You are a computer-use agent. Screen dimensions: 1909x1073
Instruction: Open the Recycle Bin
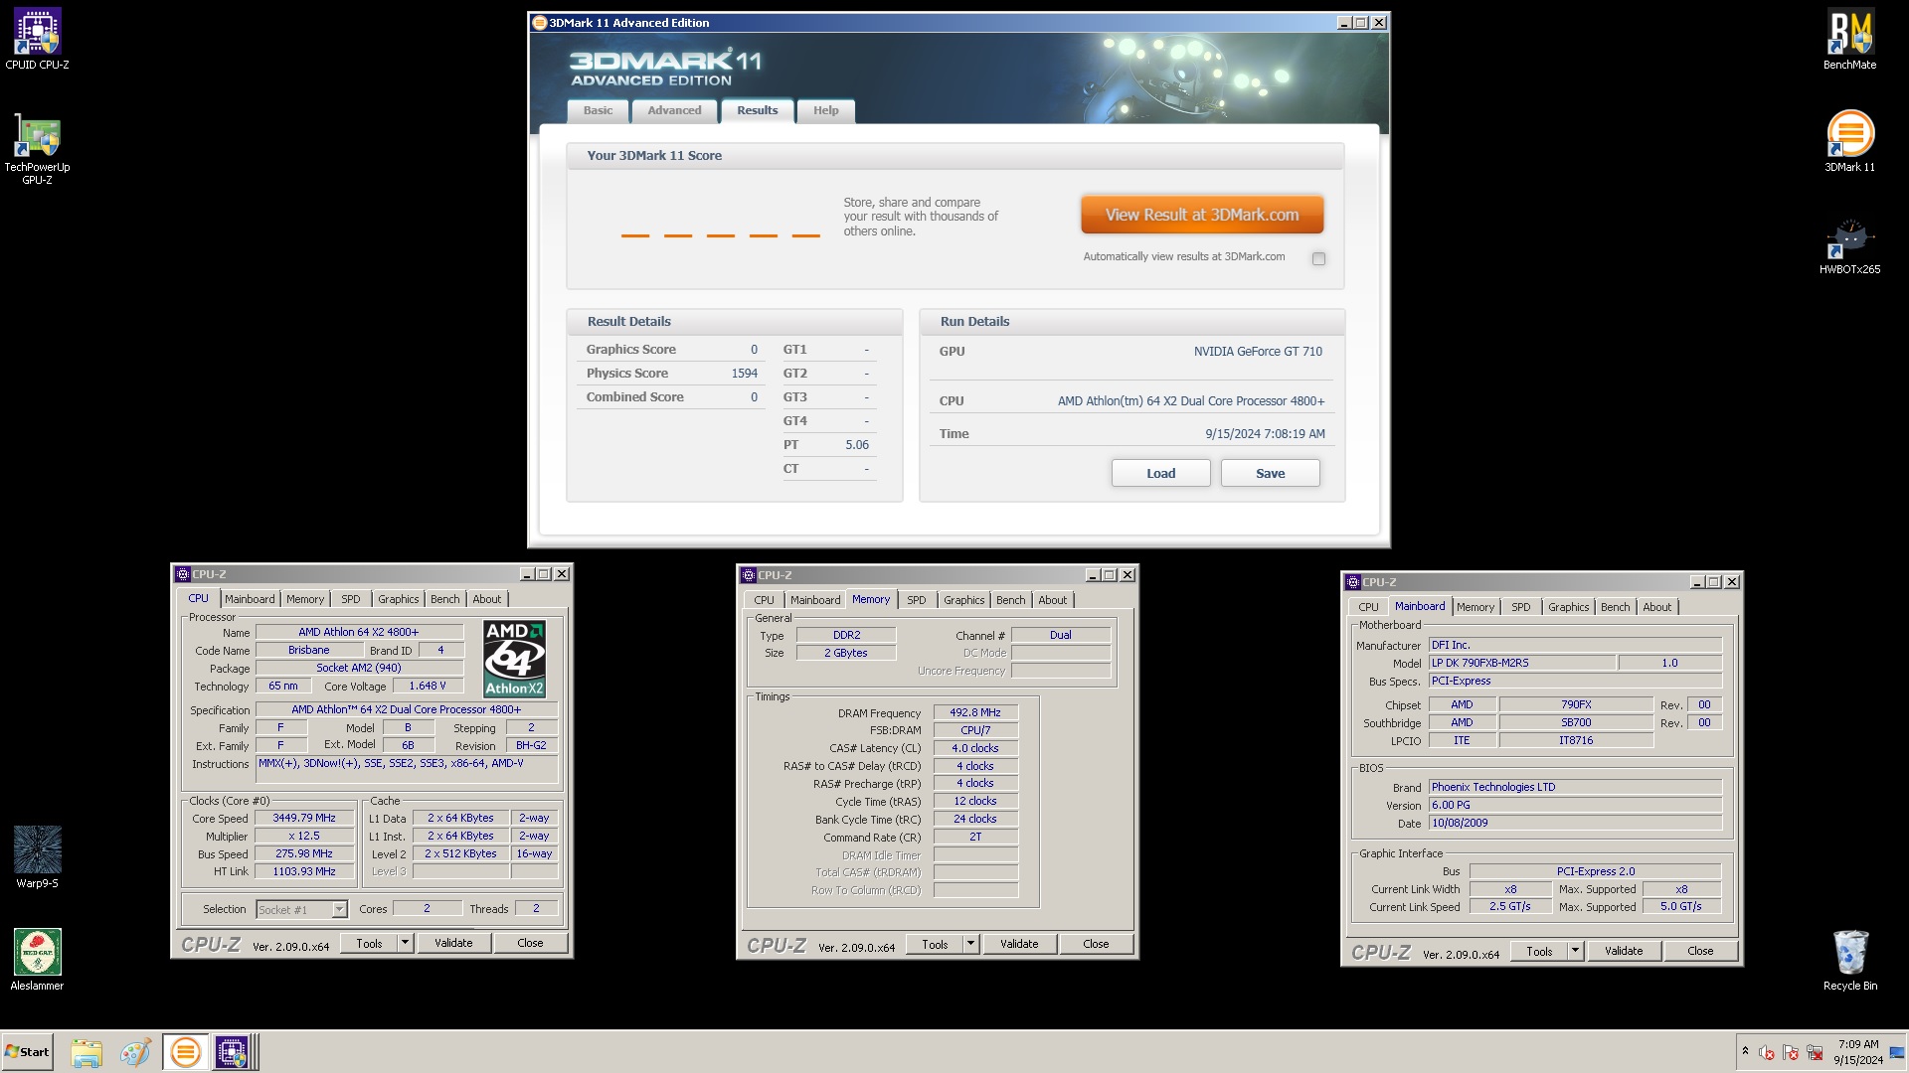point(1849,960)
